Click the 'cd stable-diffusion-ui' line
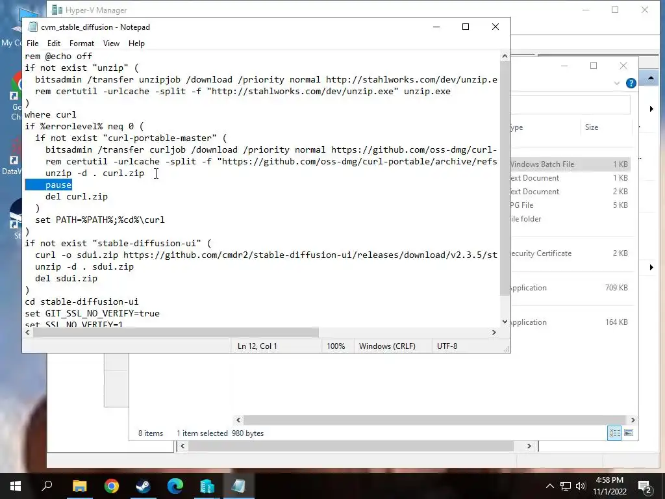 point(82,301)
